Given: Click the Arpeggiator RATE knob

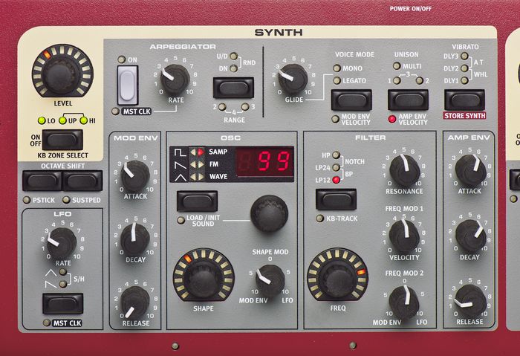Looking at the screenshot, I should (x=174, y=80).
